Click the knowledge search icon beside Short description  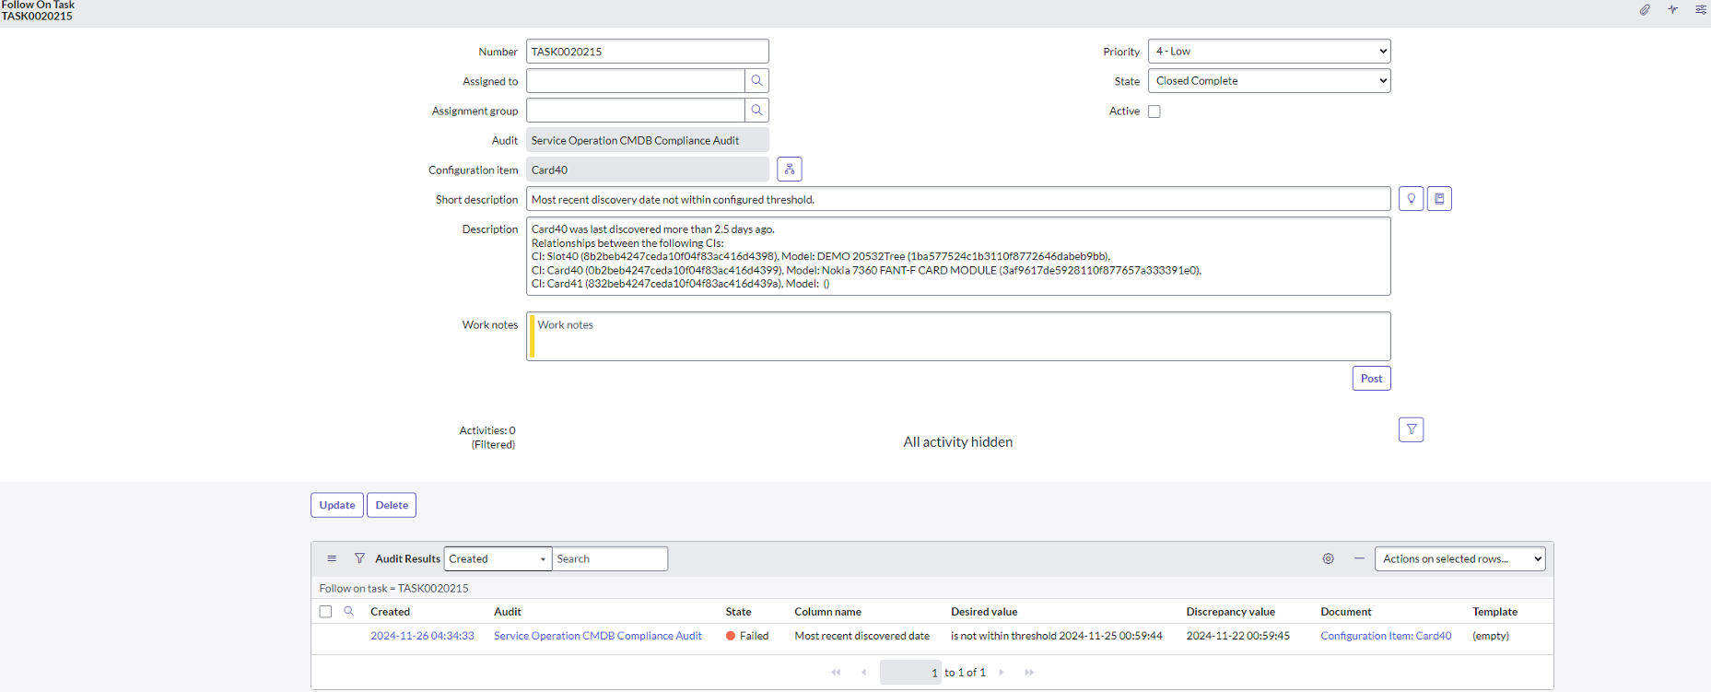pos(1439,199)
